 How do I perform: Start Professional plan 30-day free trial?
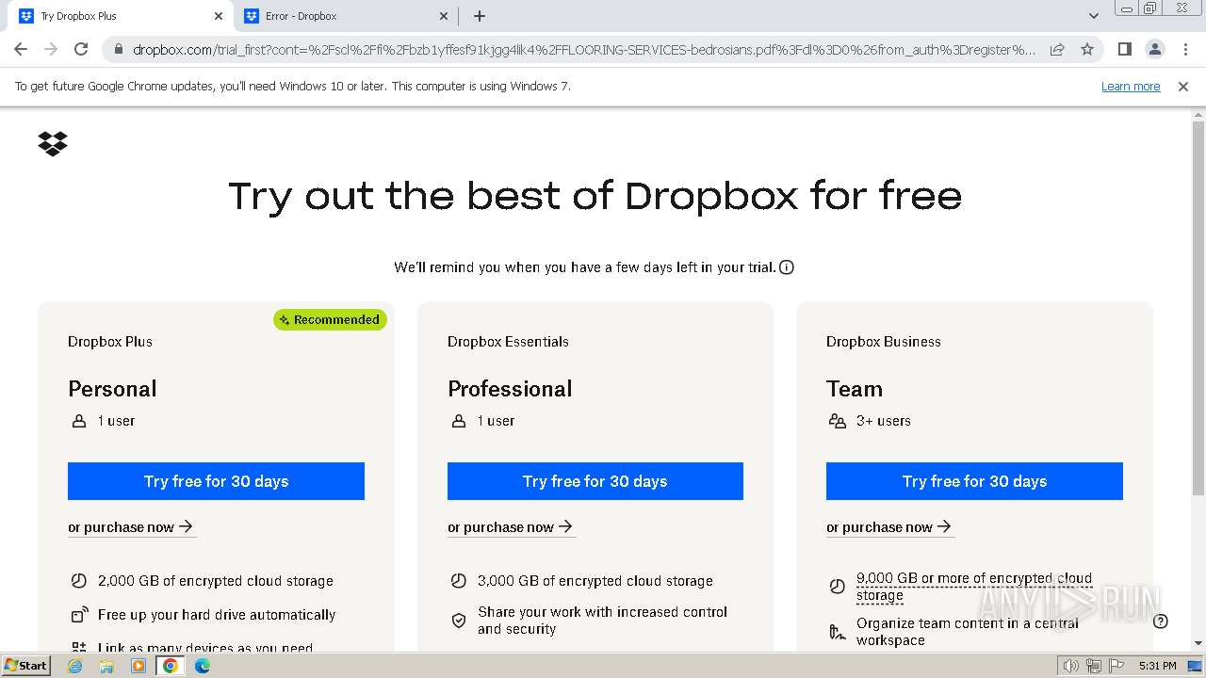pyautogui.click(x=595, y=481)
